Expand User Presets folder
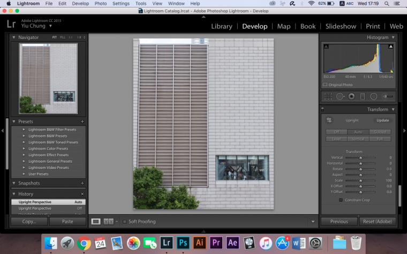407x254 pixels. click(x=24, y=174)
